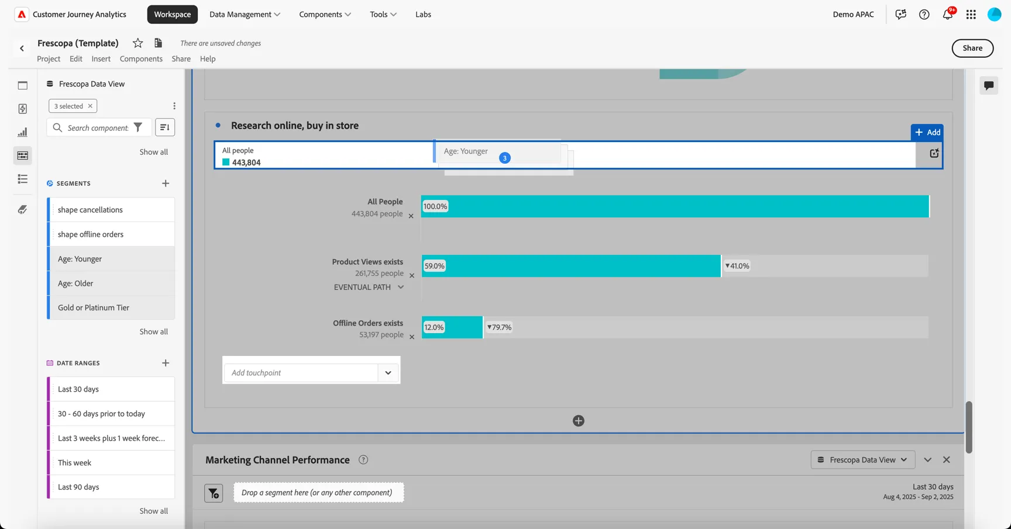This screenshot has width=1011, height=529.
Task: Click the fallout share/export icon
Action: (934, 153)
